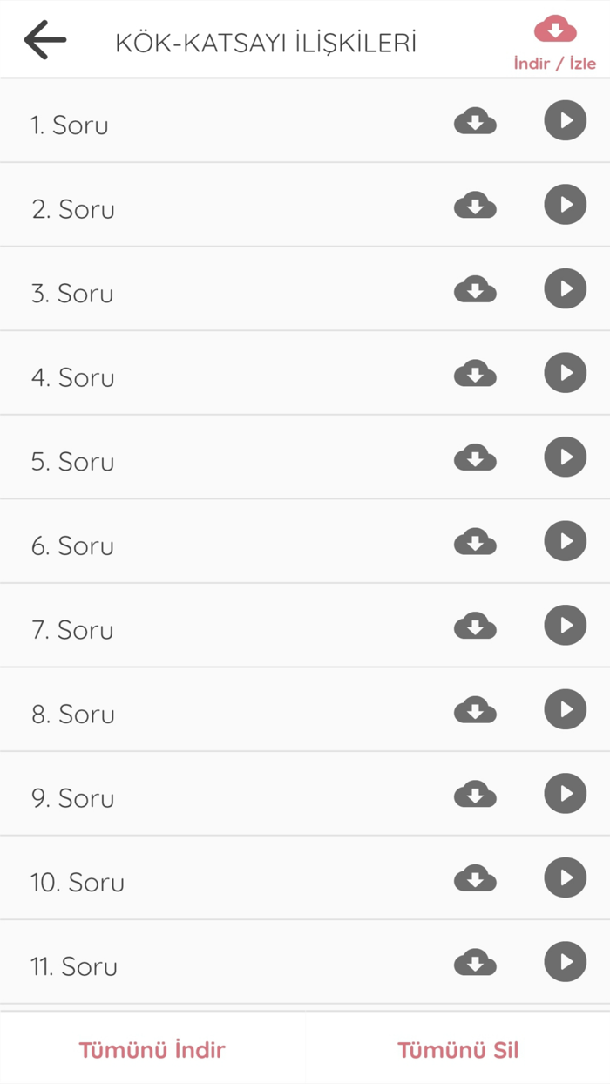Delete all downloads with Tümünü Sil
The image size is (610, 1084).
[x=457, y=1050]
